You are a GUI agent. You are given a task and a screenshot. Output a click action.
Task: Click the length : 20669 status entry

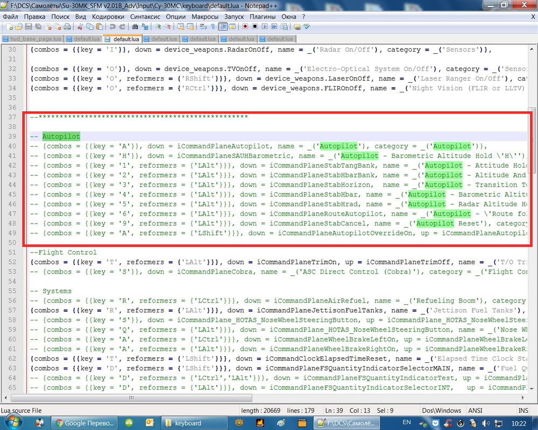coord(260,411)
